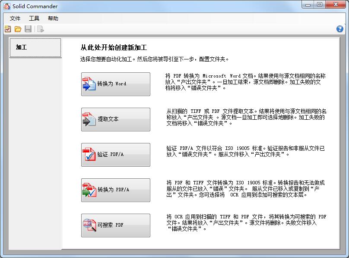Viewport: 349px width, 258px height.
Task: Click the 提取文本 button
Action: pyautogui.click(x=116, y=119)
